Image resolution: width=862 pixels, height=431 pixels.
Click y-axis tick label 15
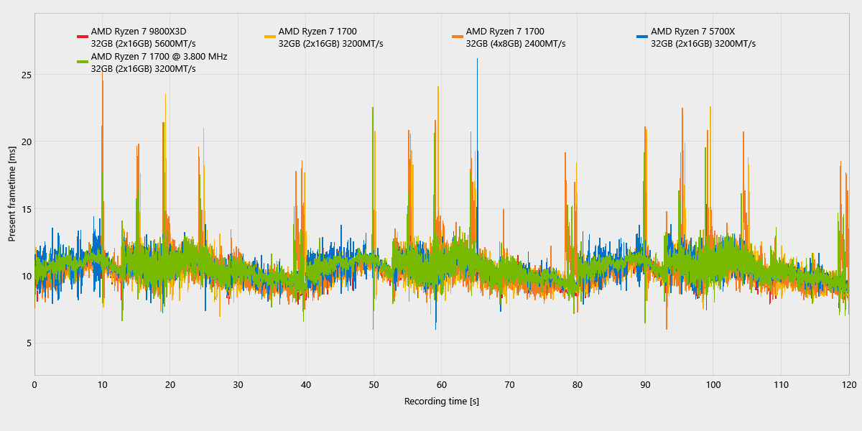point(26,209)
